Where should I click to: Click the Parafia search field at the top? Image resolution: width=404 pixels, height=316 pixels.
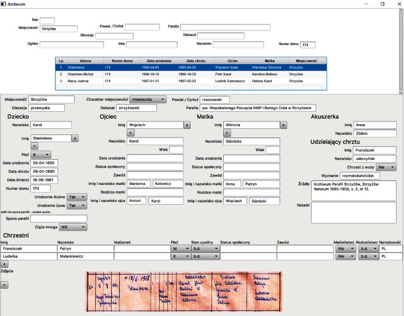point(225,27)
